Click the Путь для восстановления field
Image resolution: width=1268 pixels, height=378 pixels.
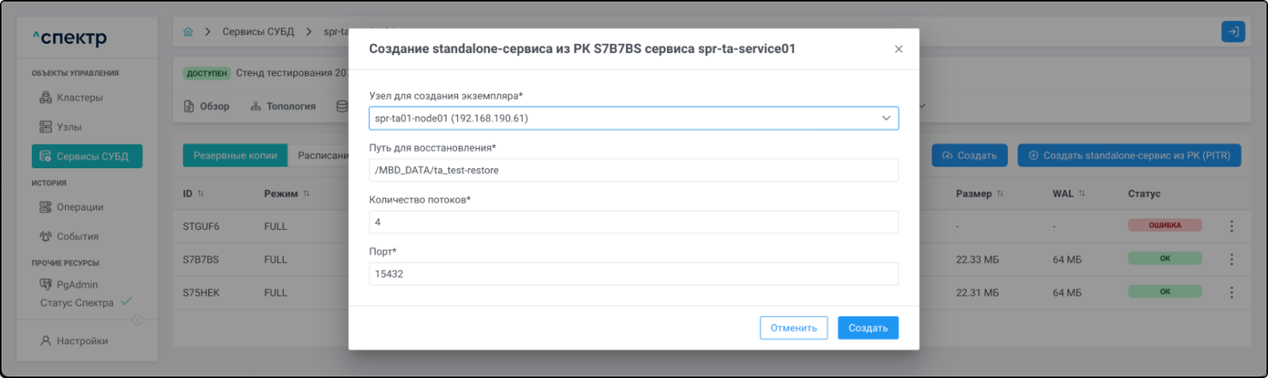(x=633, y=170)
